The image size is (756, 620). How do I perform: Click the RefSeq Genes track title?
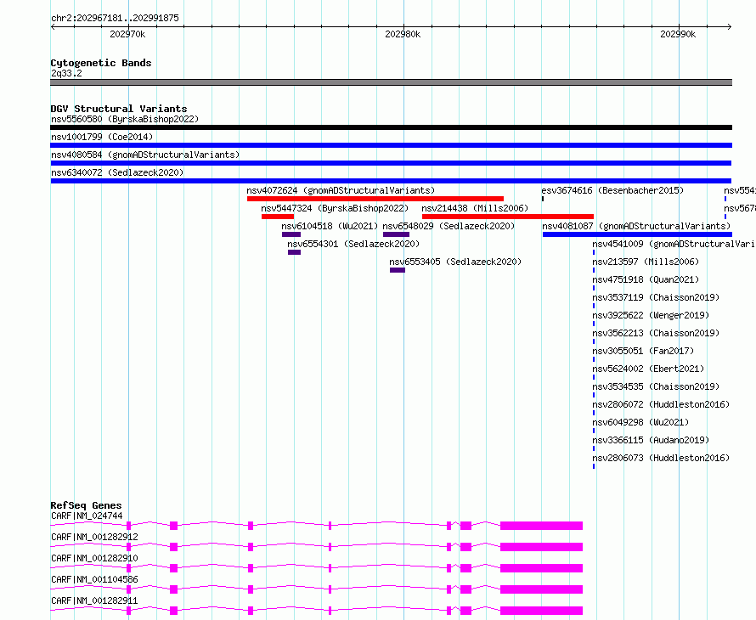pyautogui.click(x=86, y=505)
